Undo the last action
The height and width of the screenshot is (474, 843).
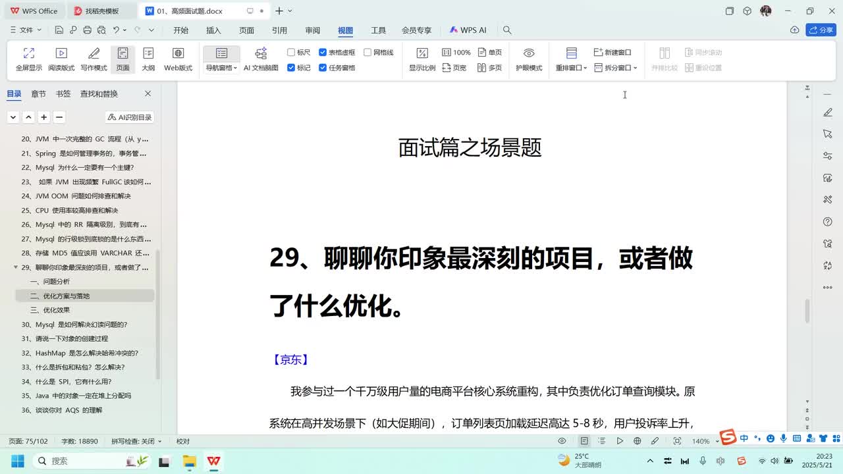click(116, 30)
